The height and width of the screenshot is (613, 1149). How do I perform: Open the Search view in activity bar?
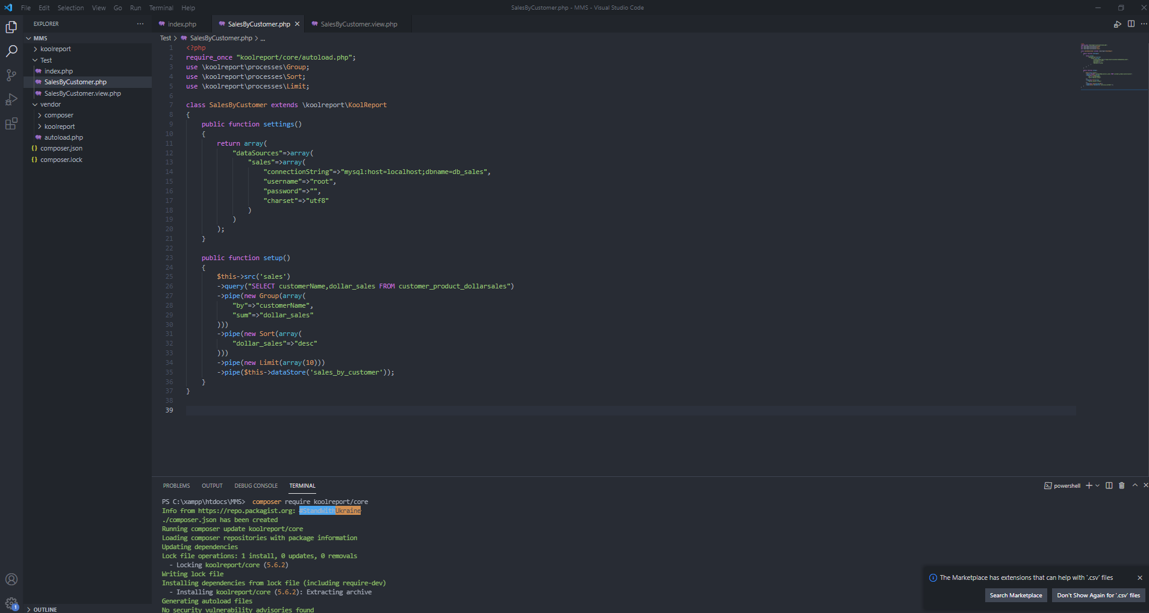(x=11, y=51)
